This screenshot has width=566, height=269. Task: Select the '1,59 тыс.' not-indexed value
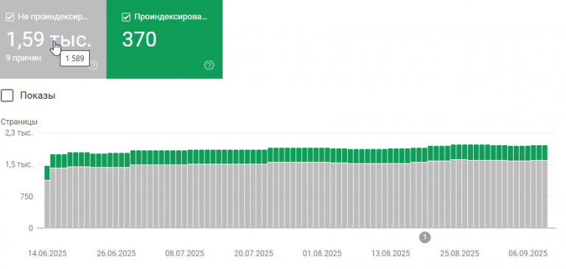pos(49,39)
